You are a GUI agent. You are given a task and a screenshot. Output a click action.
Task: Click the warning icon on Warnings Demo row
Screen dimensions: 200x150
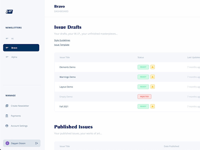tap(152, 77)
